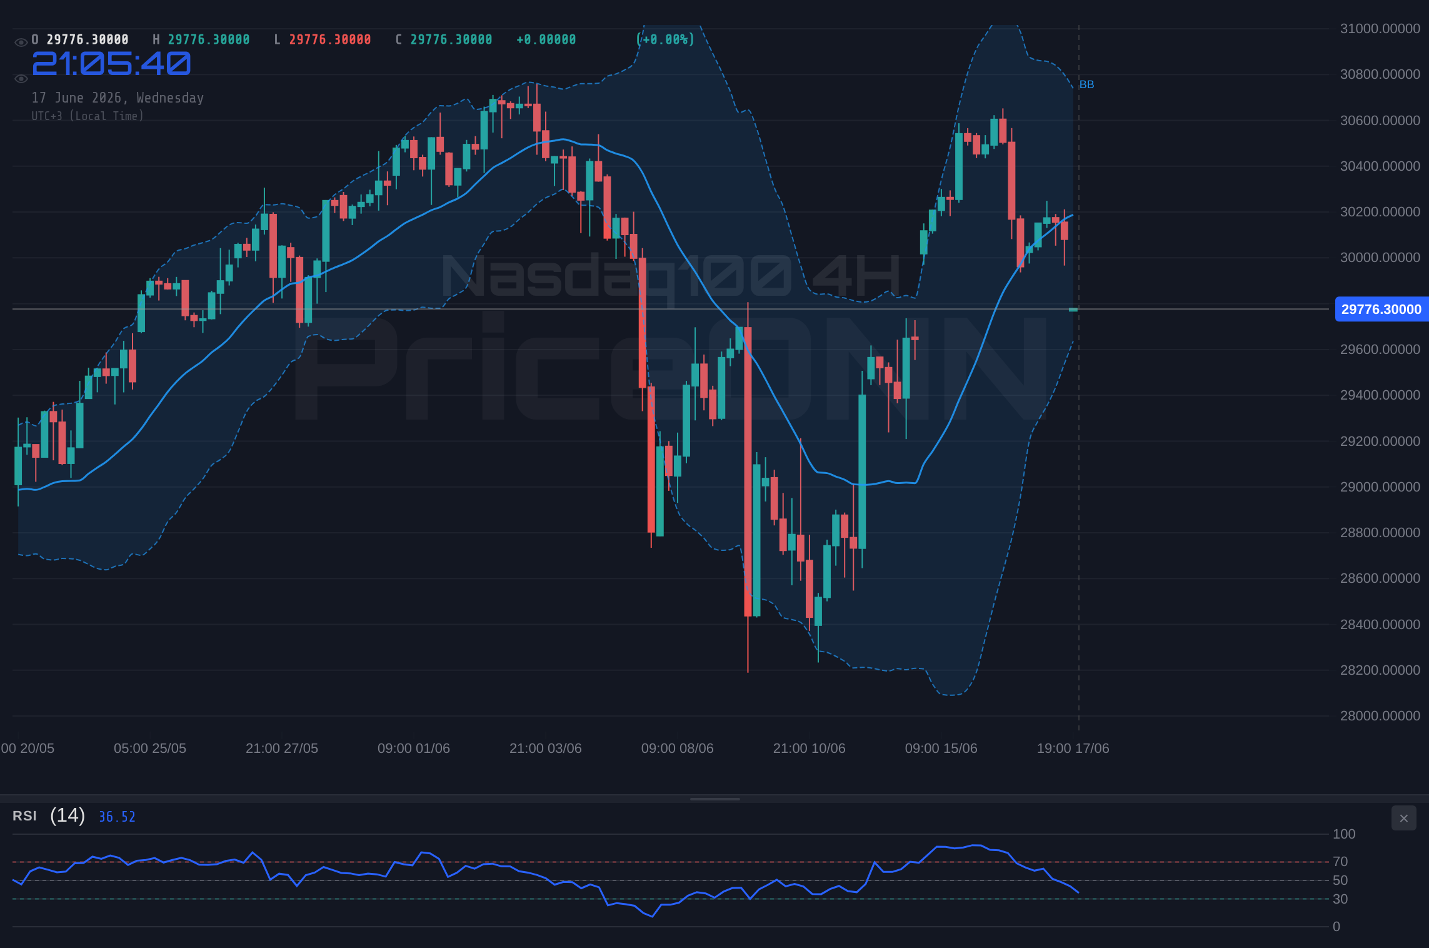
Task: Click the 31000.00000 price axis label
Action: tap(1380, 29)
